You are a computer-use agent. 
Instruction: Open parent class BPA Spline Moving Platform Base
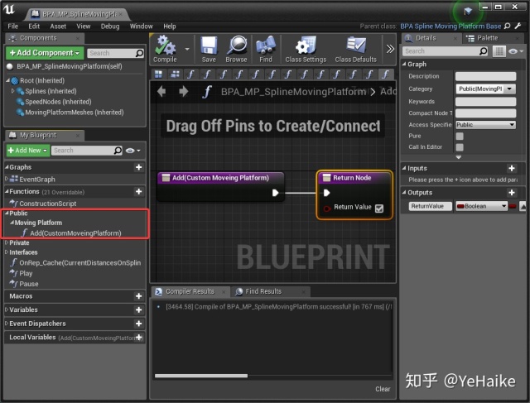pyautogui.click(x=450, y=26)
